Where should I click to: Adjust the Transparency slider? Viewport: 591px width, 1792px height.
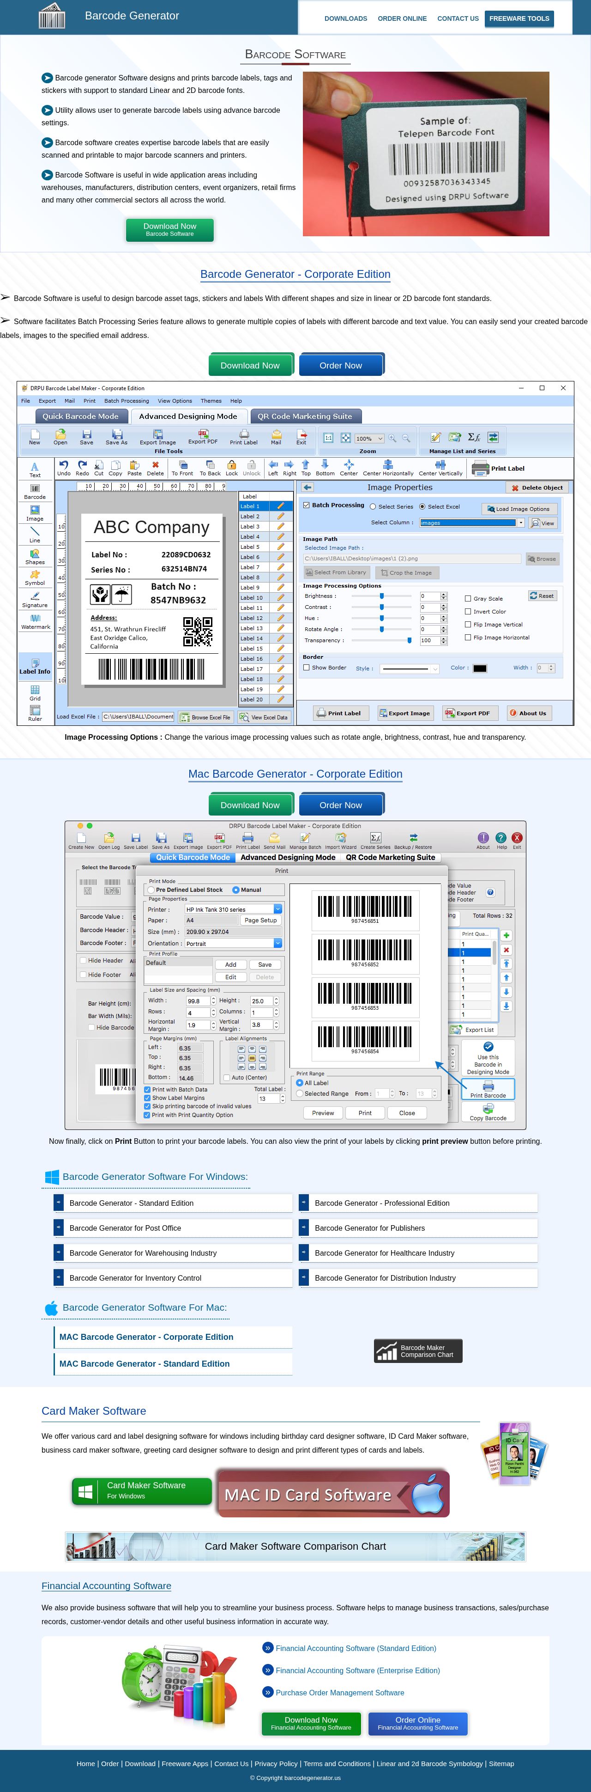pyautogui.click(x=409, y=640)
